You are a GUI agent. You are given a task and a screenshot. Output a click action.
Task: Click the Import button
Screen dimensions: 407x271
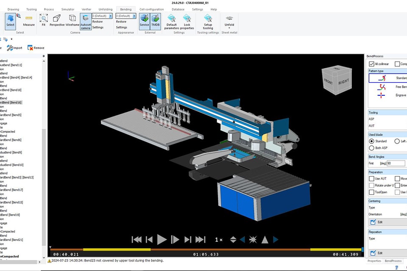[x=15, y=48]
